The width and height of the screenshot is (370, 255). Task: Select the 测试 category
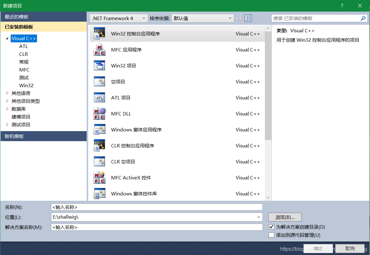tap(24, 77)
